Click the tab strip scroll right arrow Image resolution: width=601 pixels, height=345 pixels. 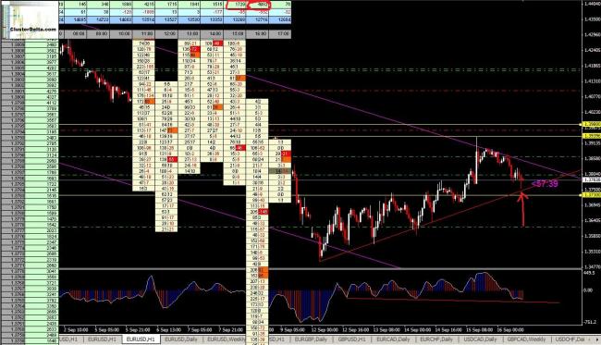pyautogui.click(x=596, y=339)
